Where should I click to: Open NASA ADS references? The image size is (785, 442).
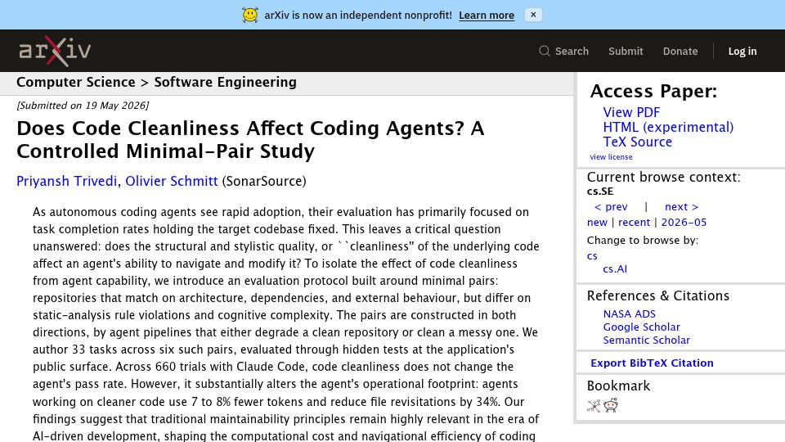(x=630, y=313)
